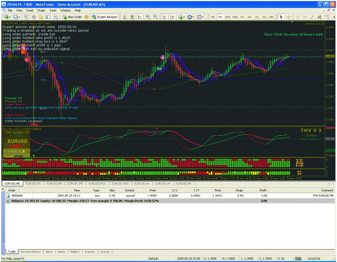
Task: Toggle the Expert Advisors button
Action: coord(105,17)
